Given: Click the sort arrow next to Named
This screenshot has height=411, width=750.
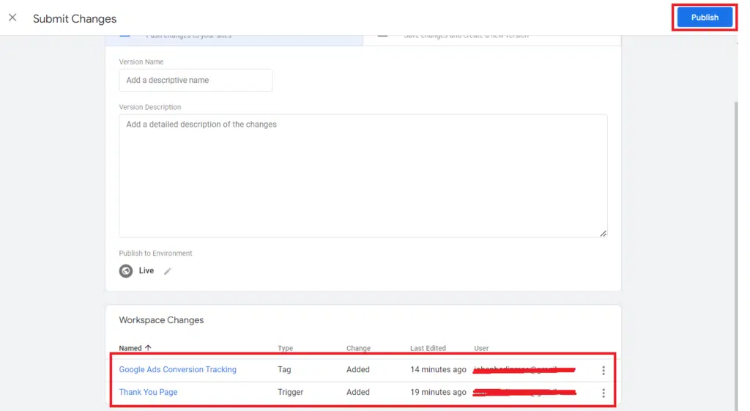Looking at the screenshot, I should click(149, 348).
